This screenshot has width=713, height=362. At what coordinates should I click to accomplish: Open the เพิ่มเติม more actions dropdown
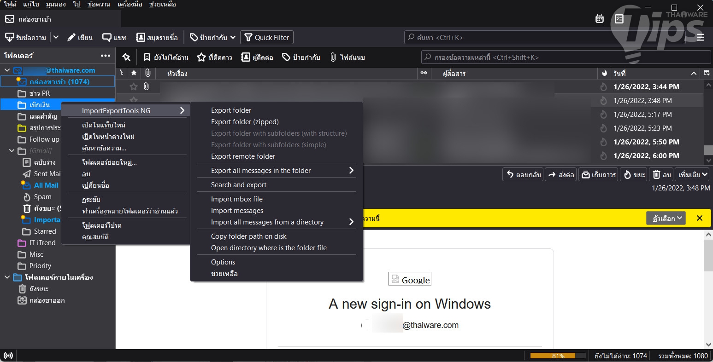(x=692, y=174)
